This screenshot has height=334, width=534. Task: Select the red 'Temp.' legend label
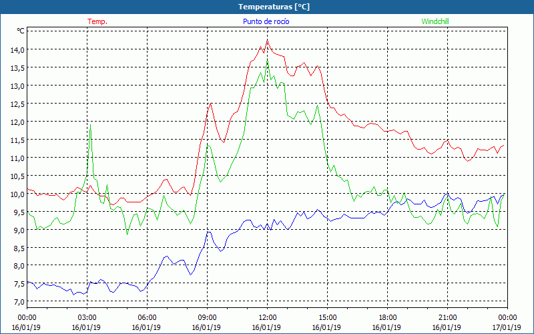tap(97, 21)
